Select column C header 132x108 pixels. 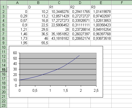pos(59,3)
